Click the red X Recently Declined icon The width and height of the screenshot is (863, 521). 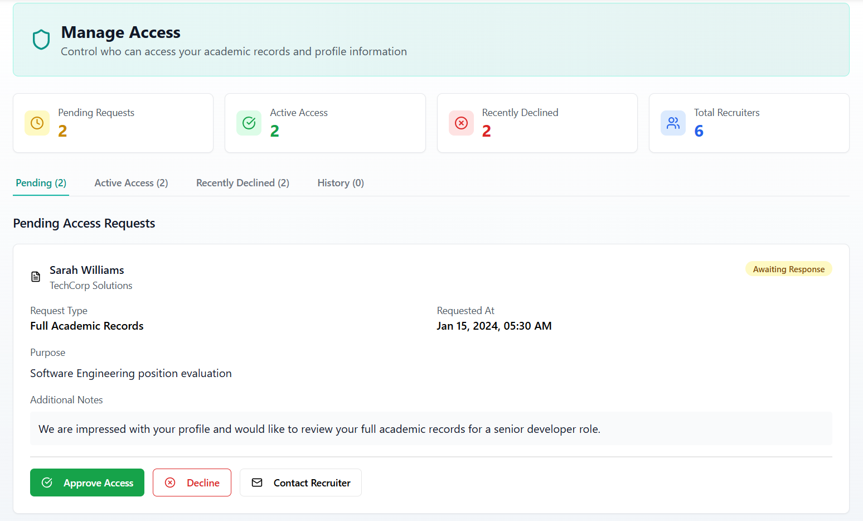coord(461,123)
